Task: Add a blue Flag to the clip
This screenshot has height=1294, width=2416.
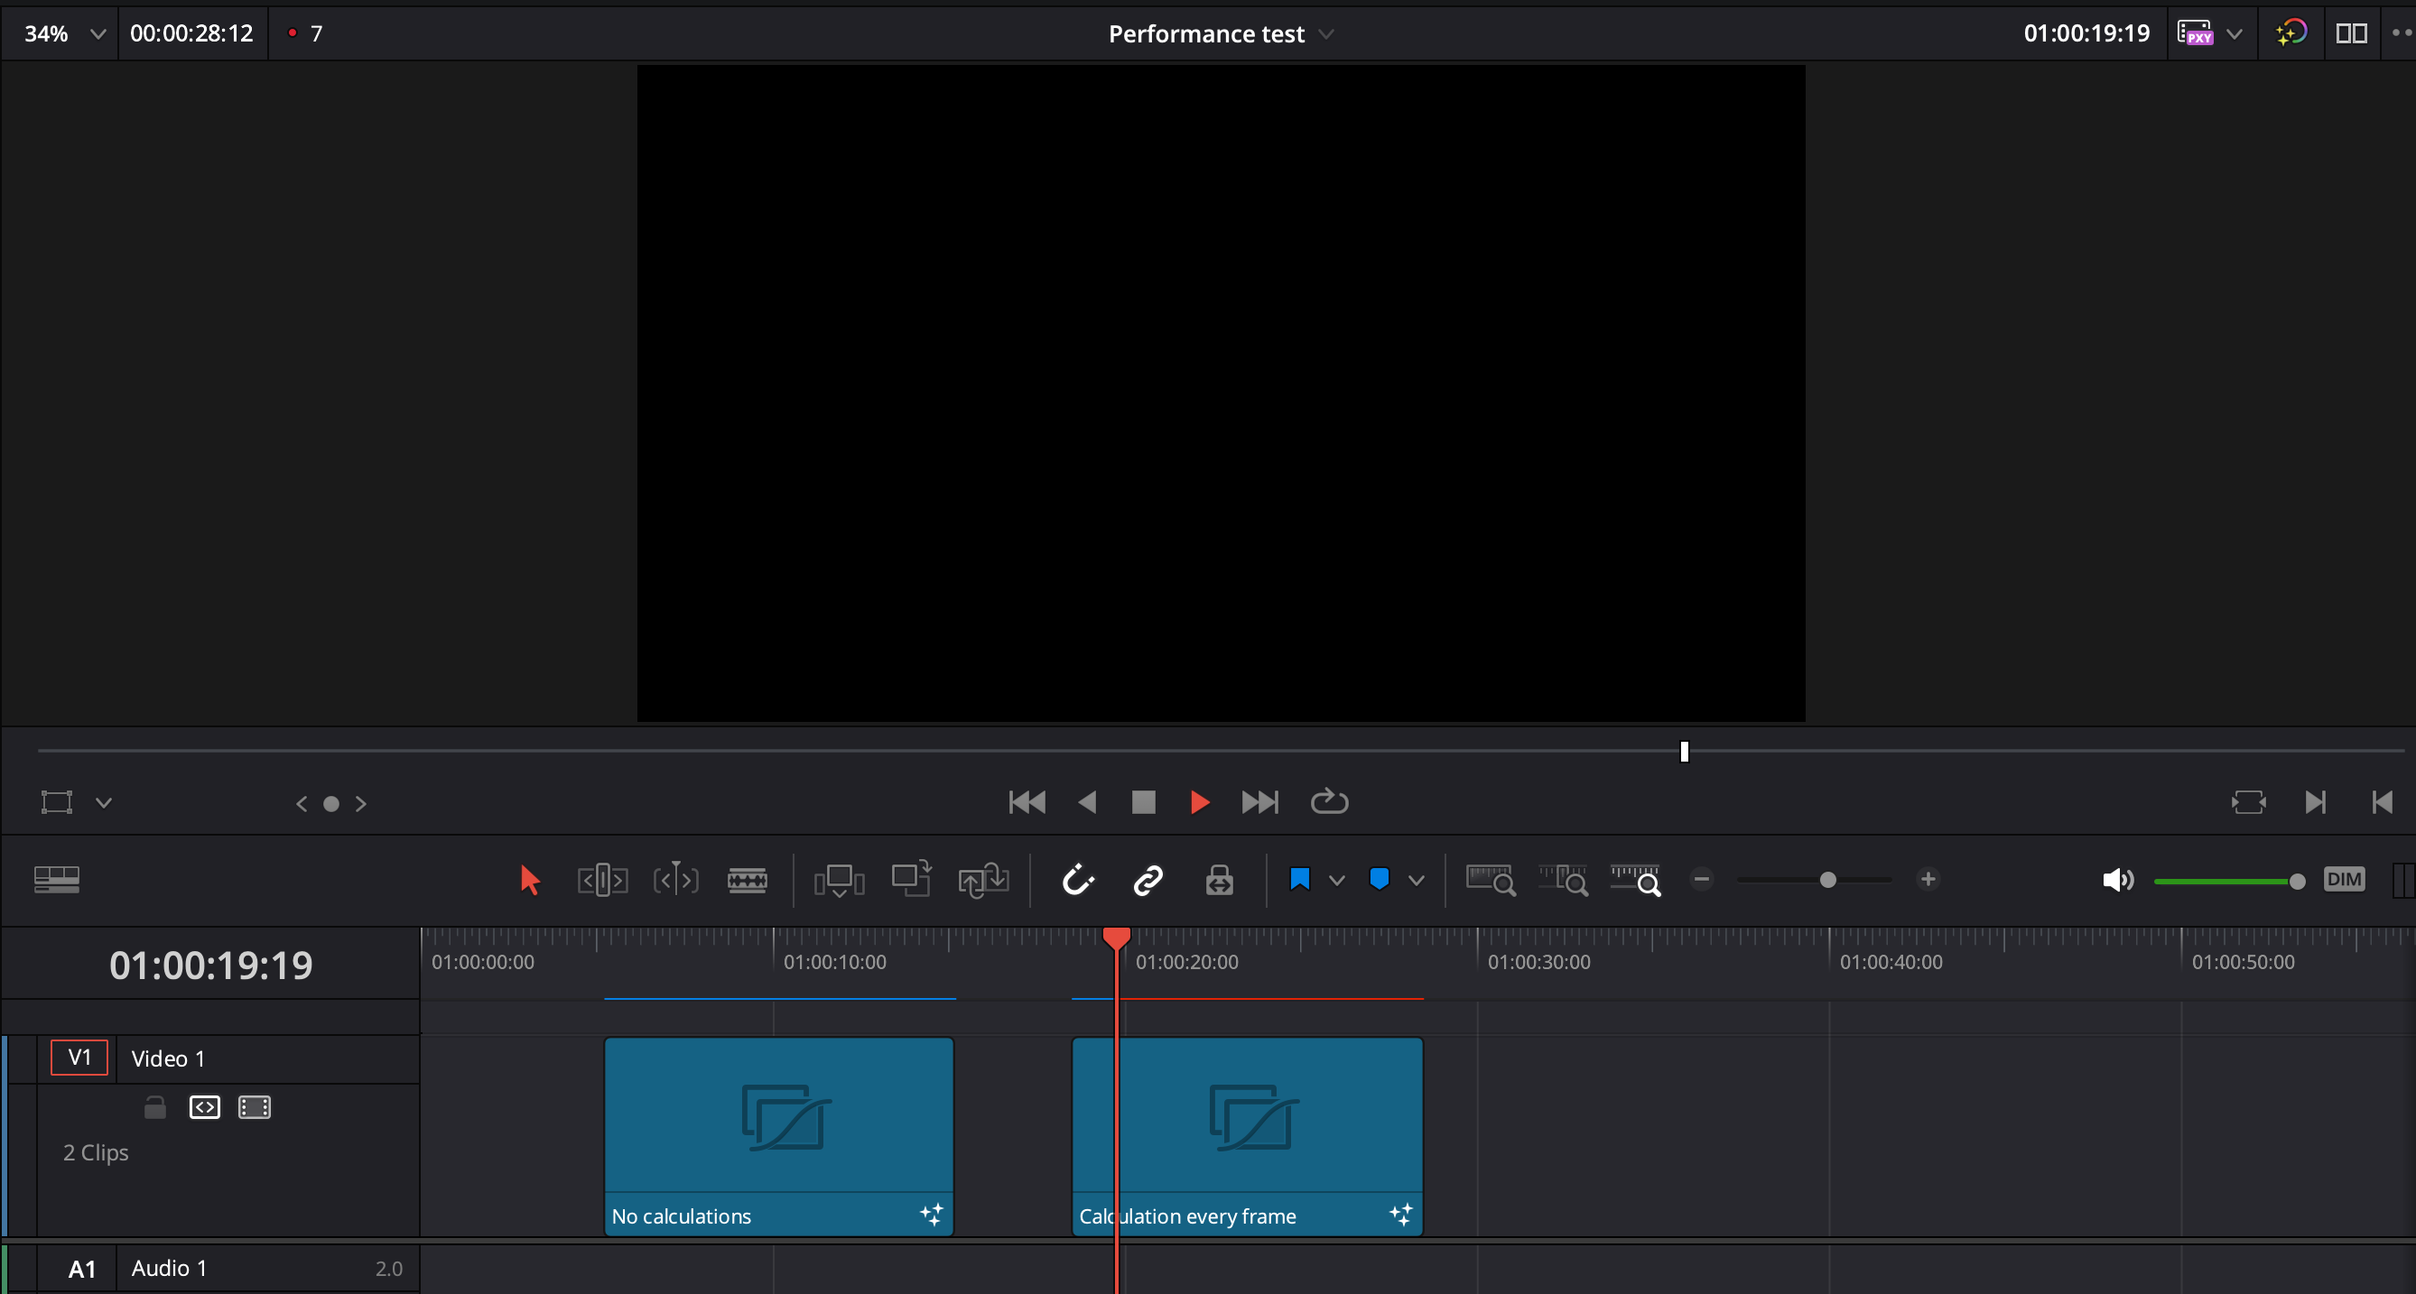Action: (1300, 879)
